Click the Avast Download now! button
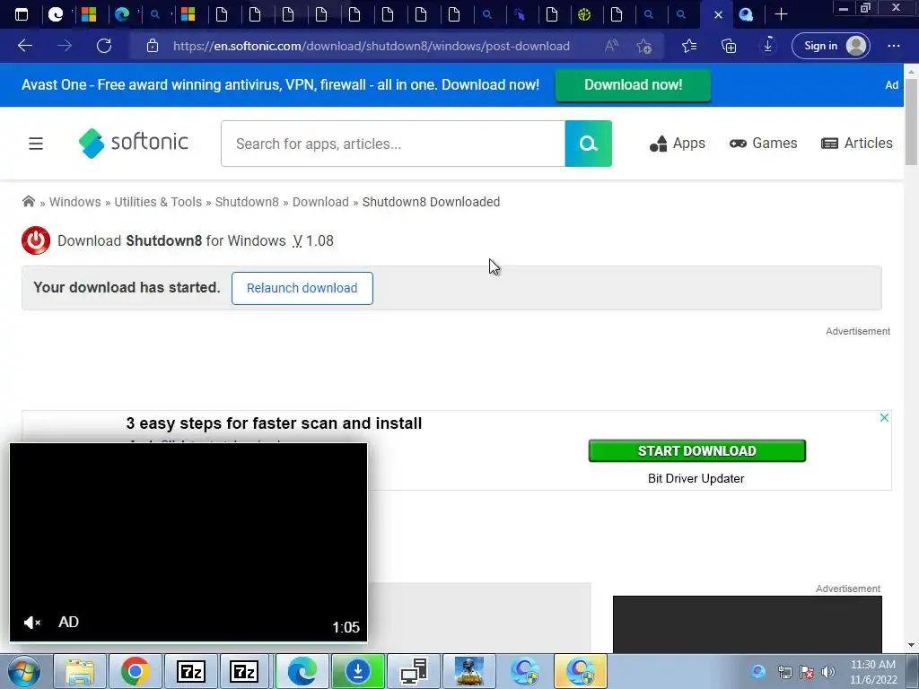 click(x=633, y=85)
